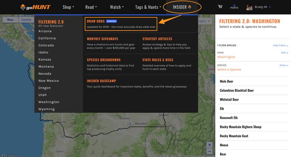Click the UPDATED badge beside Draw Odds
Viewport: 291px width, 157px height.
[111, 21]
